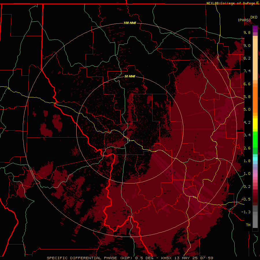
Task: Click the 8.2 value on the color scale
Action: 247,58
